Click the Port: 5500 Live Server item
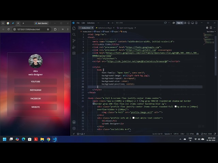This screenshot has height=163, width=218. [x=206, y=134]
